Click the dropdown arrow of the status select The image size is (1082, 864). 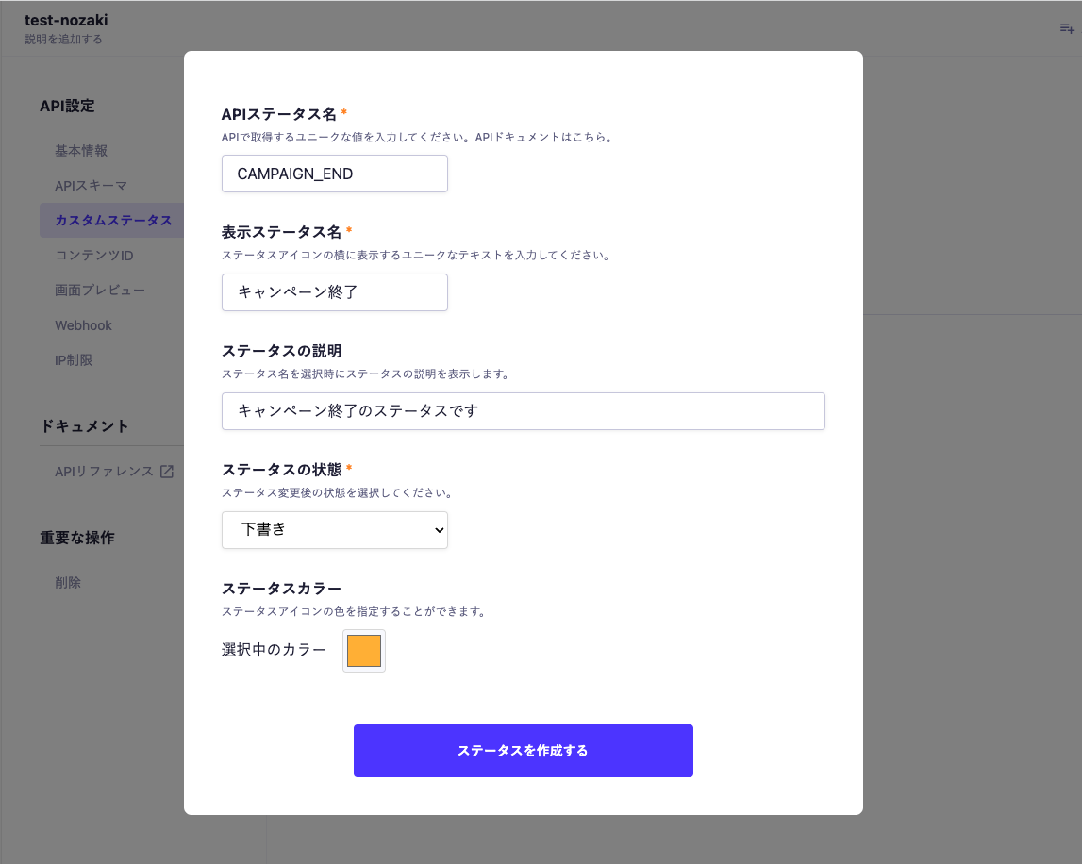pos(439,531)
